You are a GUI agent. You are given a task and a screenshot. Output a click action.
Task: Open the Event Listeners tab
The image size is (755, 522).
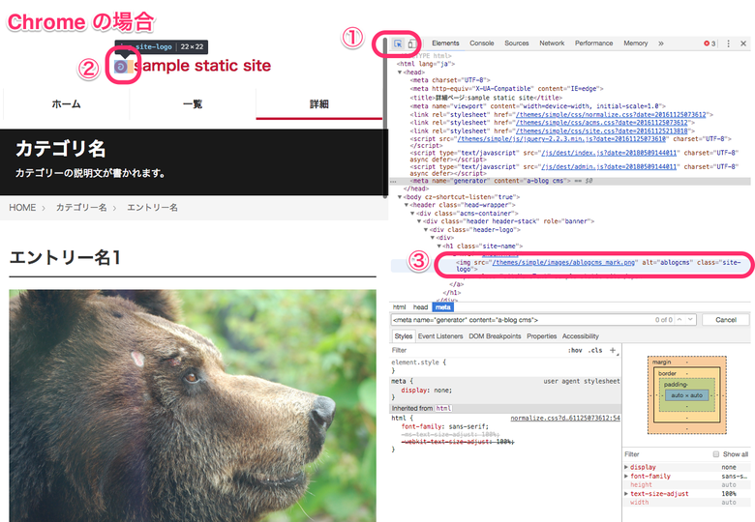tap(439, 336)
